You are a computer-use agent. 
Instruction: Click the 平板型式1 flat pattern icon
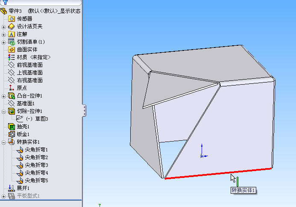click(x=12, y=196)
